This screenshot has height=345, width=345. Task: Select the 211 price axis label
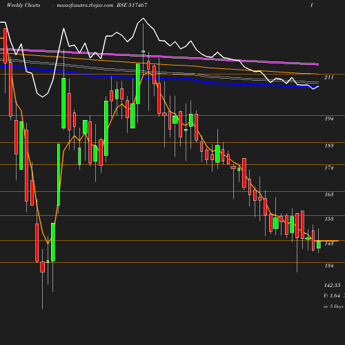pos(329,77)
